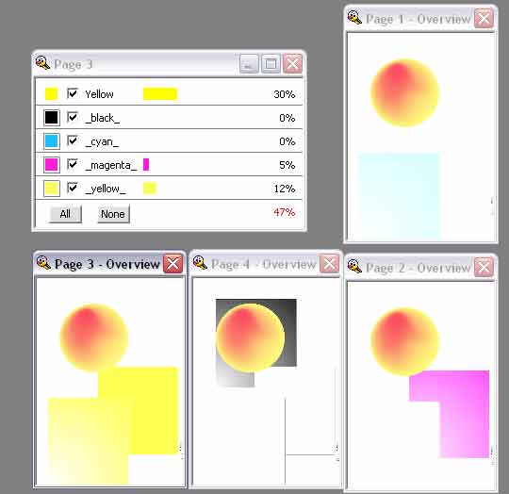Click the Page 3 - Overview magnifier icon
The image size is (509, 494).
(x=43, y=263)
